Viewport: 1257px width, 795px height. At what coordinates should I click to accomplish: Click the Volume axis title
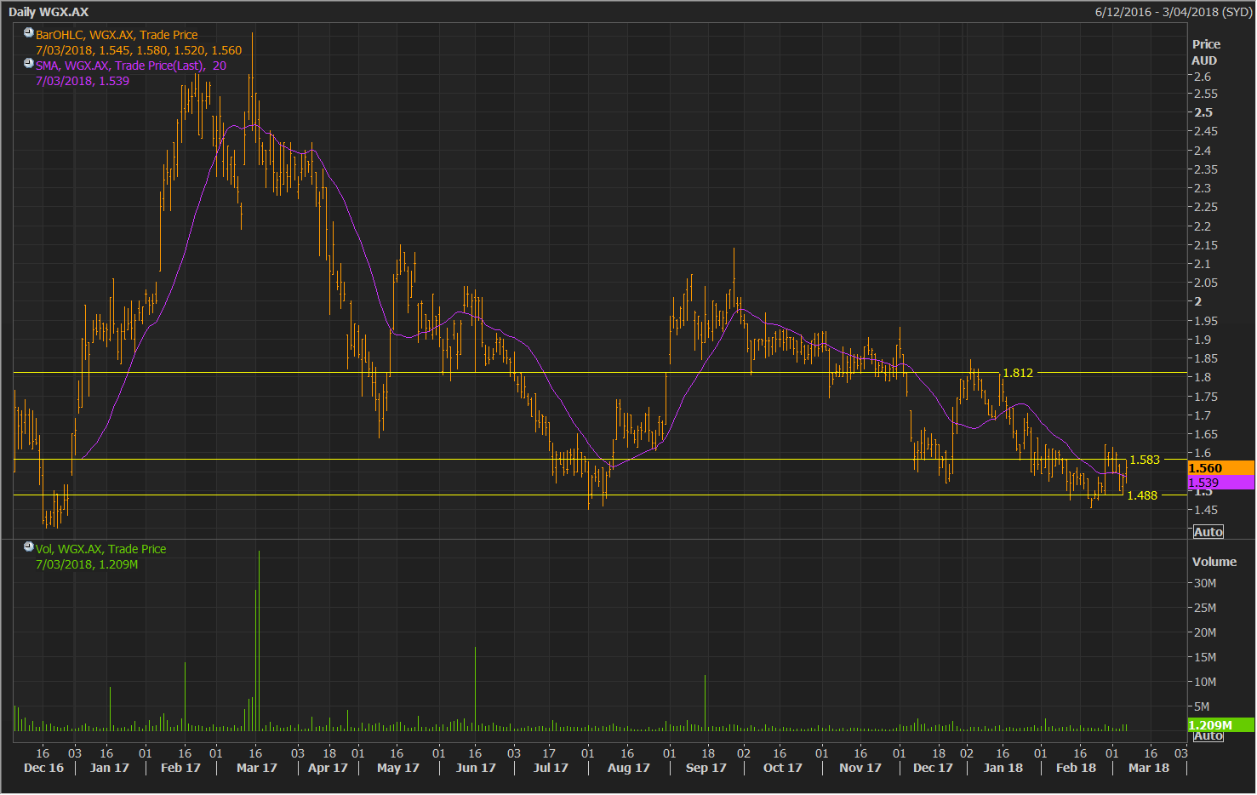click(1214, 562)
